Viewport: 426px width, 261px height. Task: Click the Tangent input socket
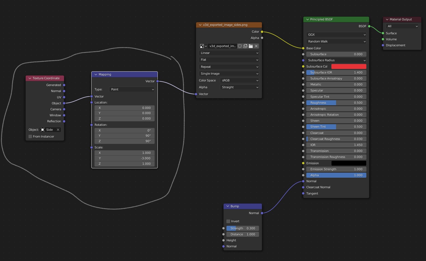point(303,193)
